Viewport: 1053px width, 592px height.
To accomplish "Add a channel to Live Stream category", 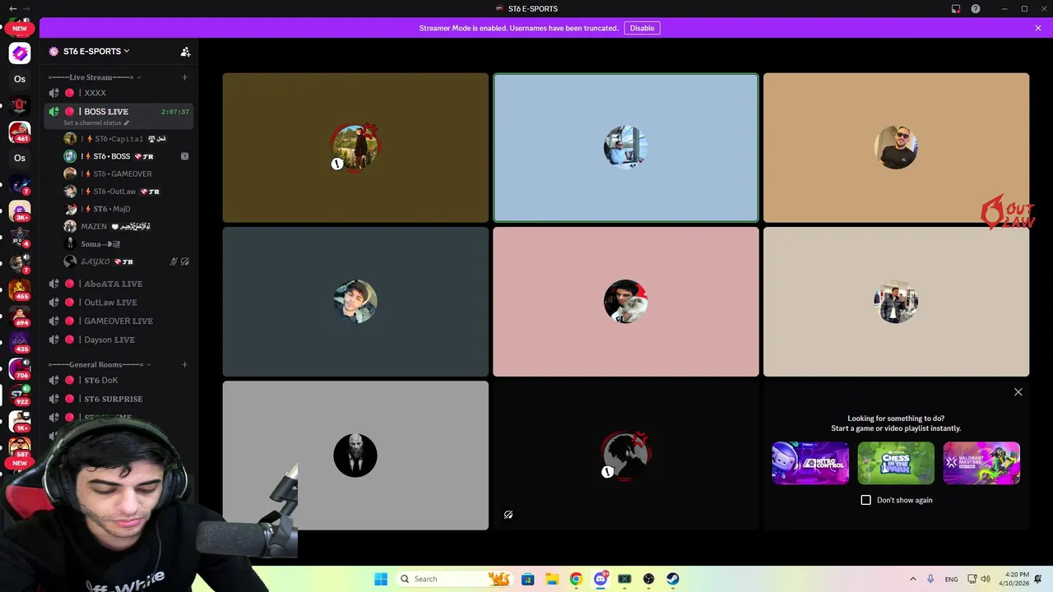I will 184,77.
